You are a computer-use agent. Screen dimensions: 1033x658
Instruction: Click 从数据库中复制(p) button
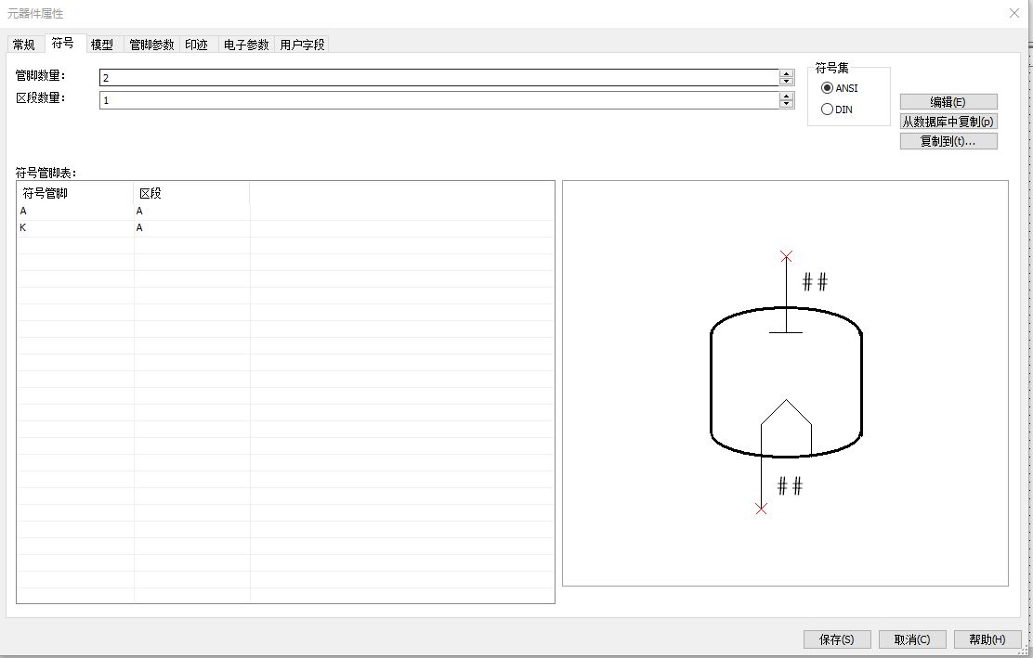tap(948, 122)
